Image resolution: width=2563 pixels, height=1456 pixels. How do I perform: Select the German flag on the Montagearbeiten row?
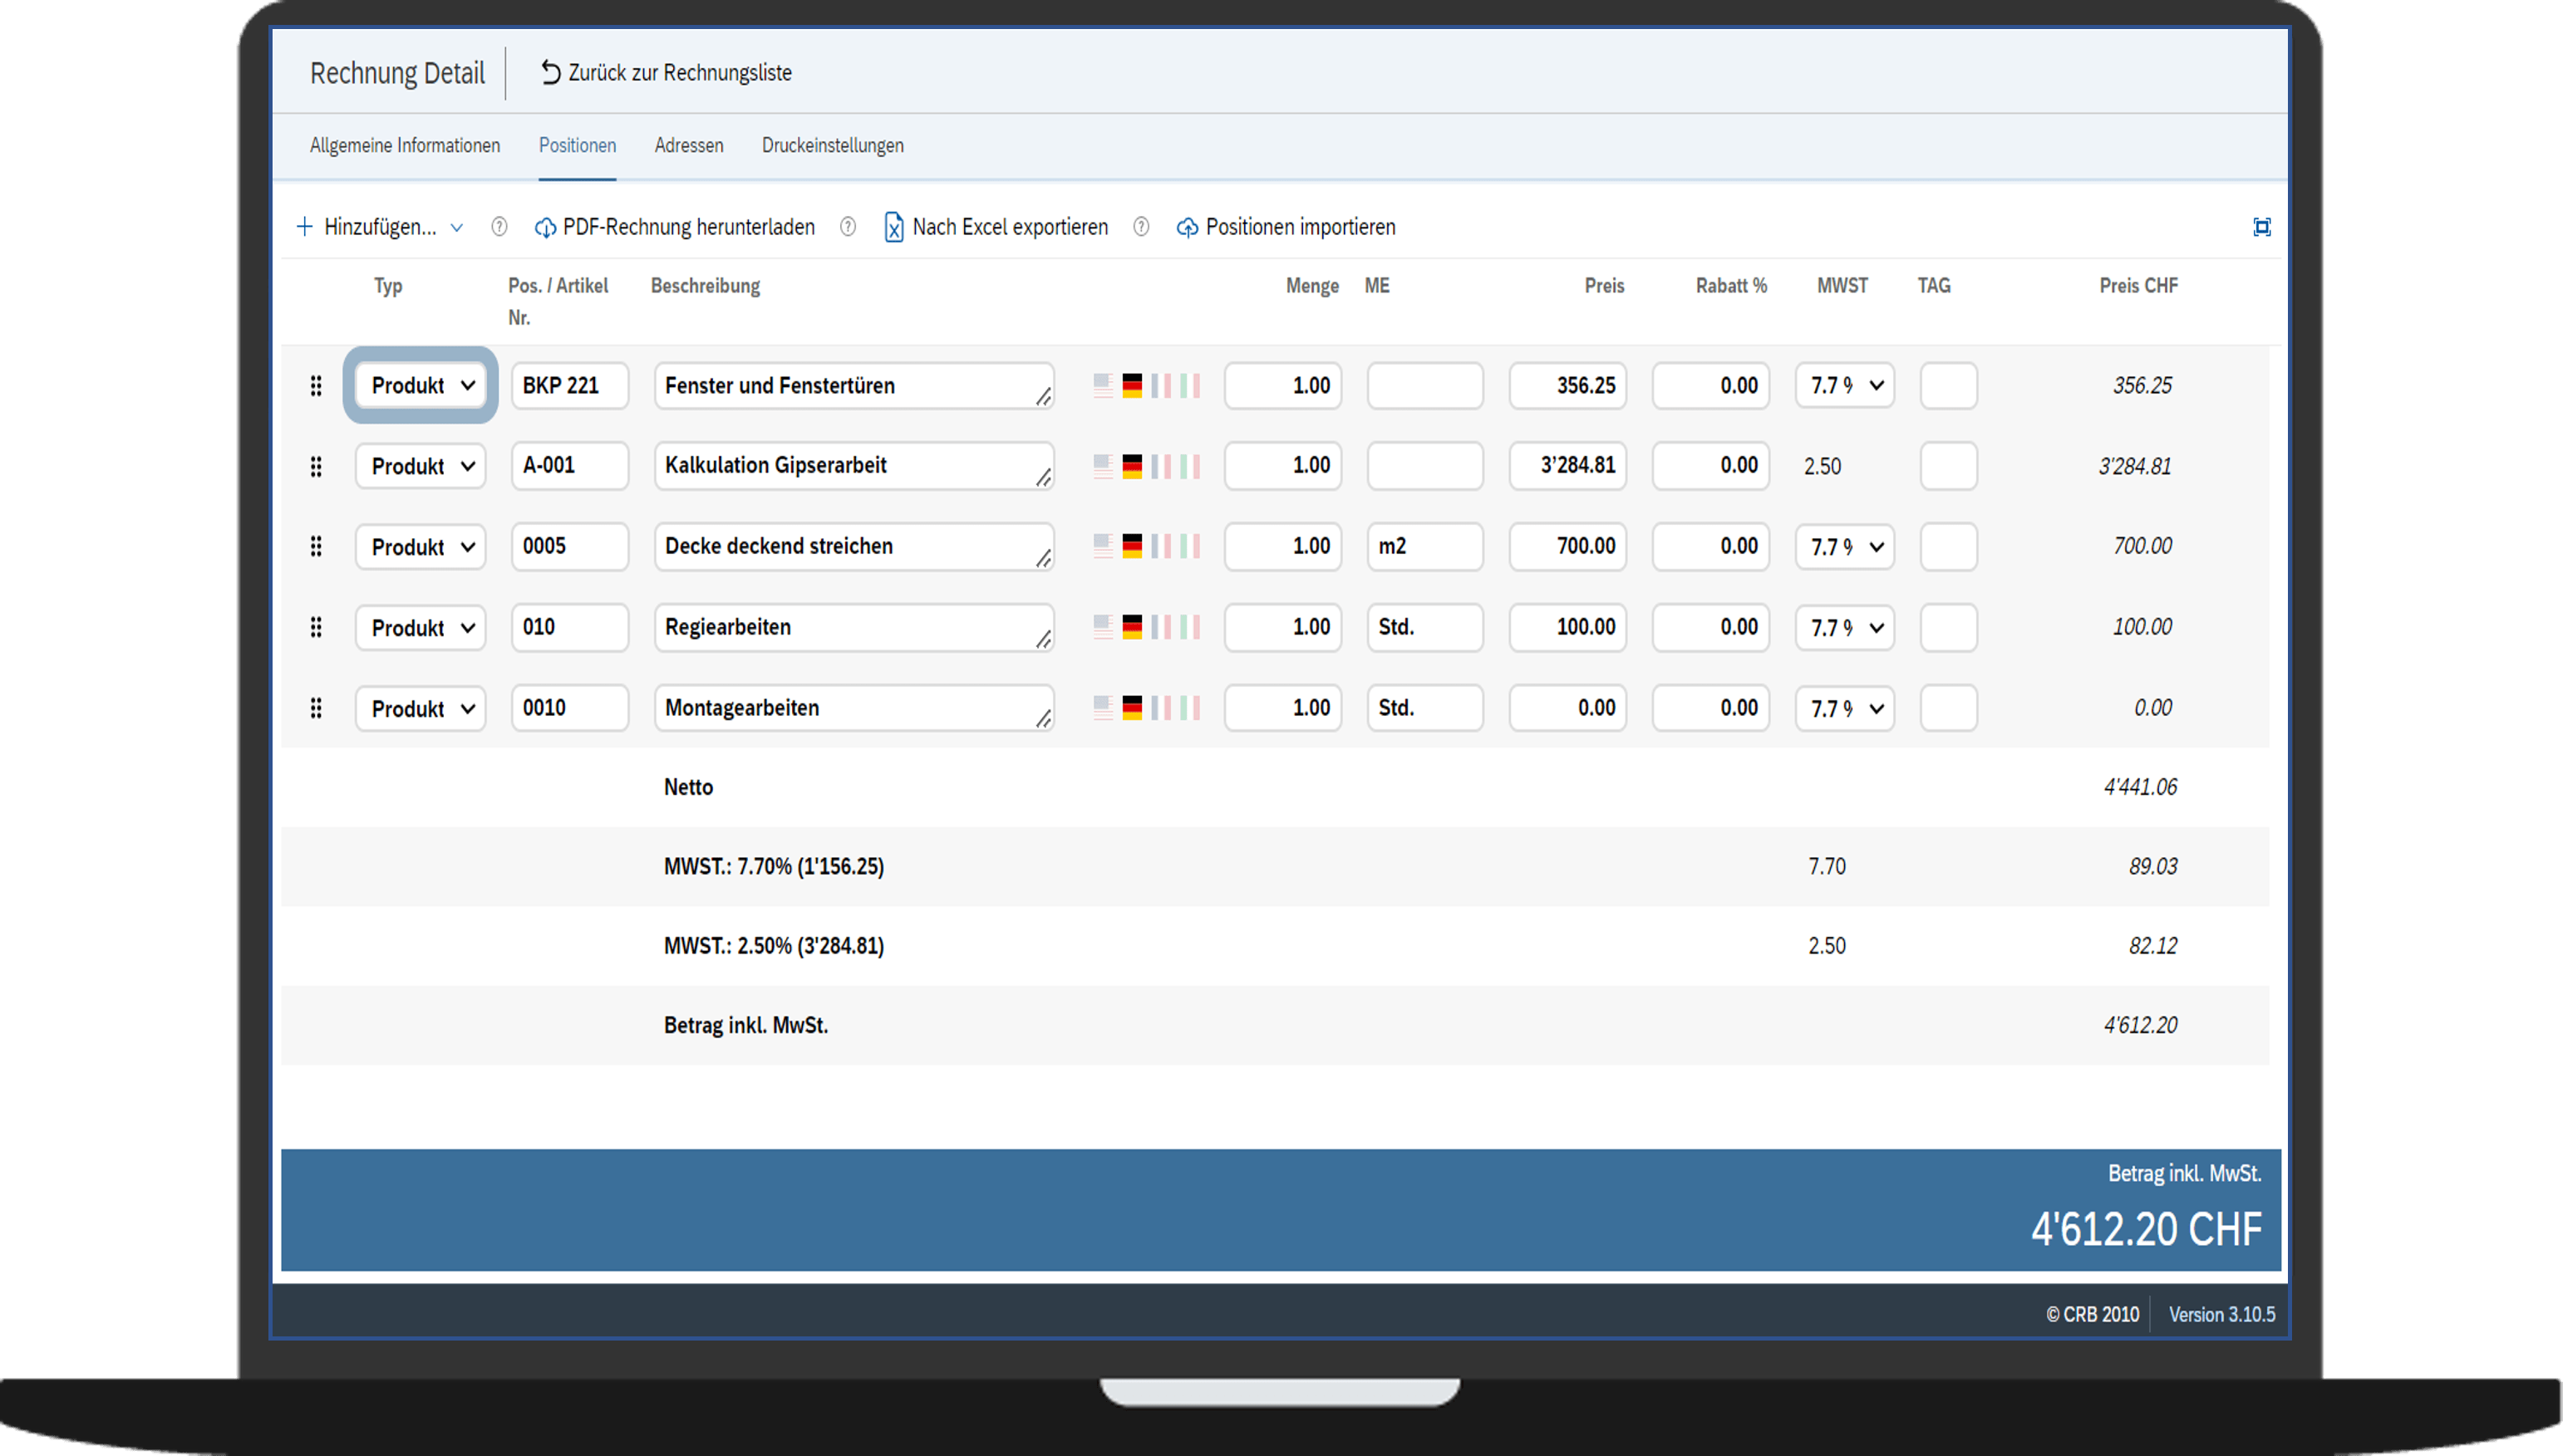tap(1131, 708)
